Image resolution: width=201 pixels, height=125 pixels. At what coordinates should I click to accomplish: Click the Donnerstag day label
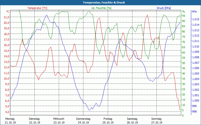pyautogui.click(x=83, y=119)
